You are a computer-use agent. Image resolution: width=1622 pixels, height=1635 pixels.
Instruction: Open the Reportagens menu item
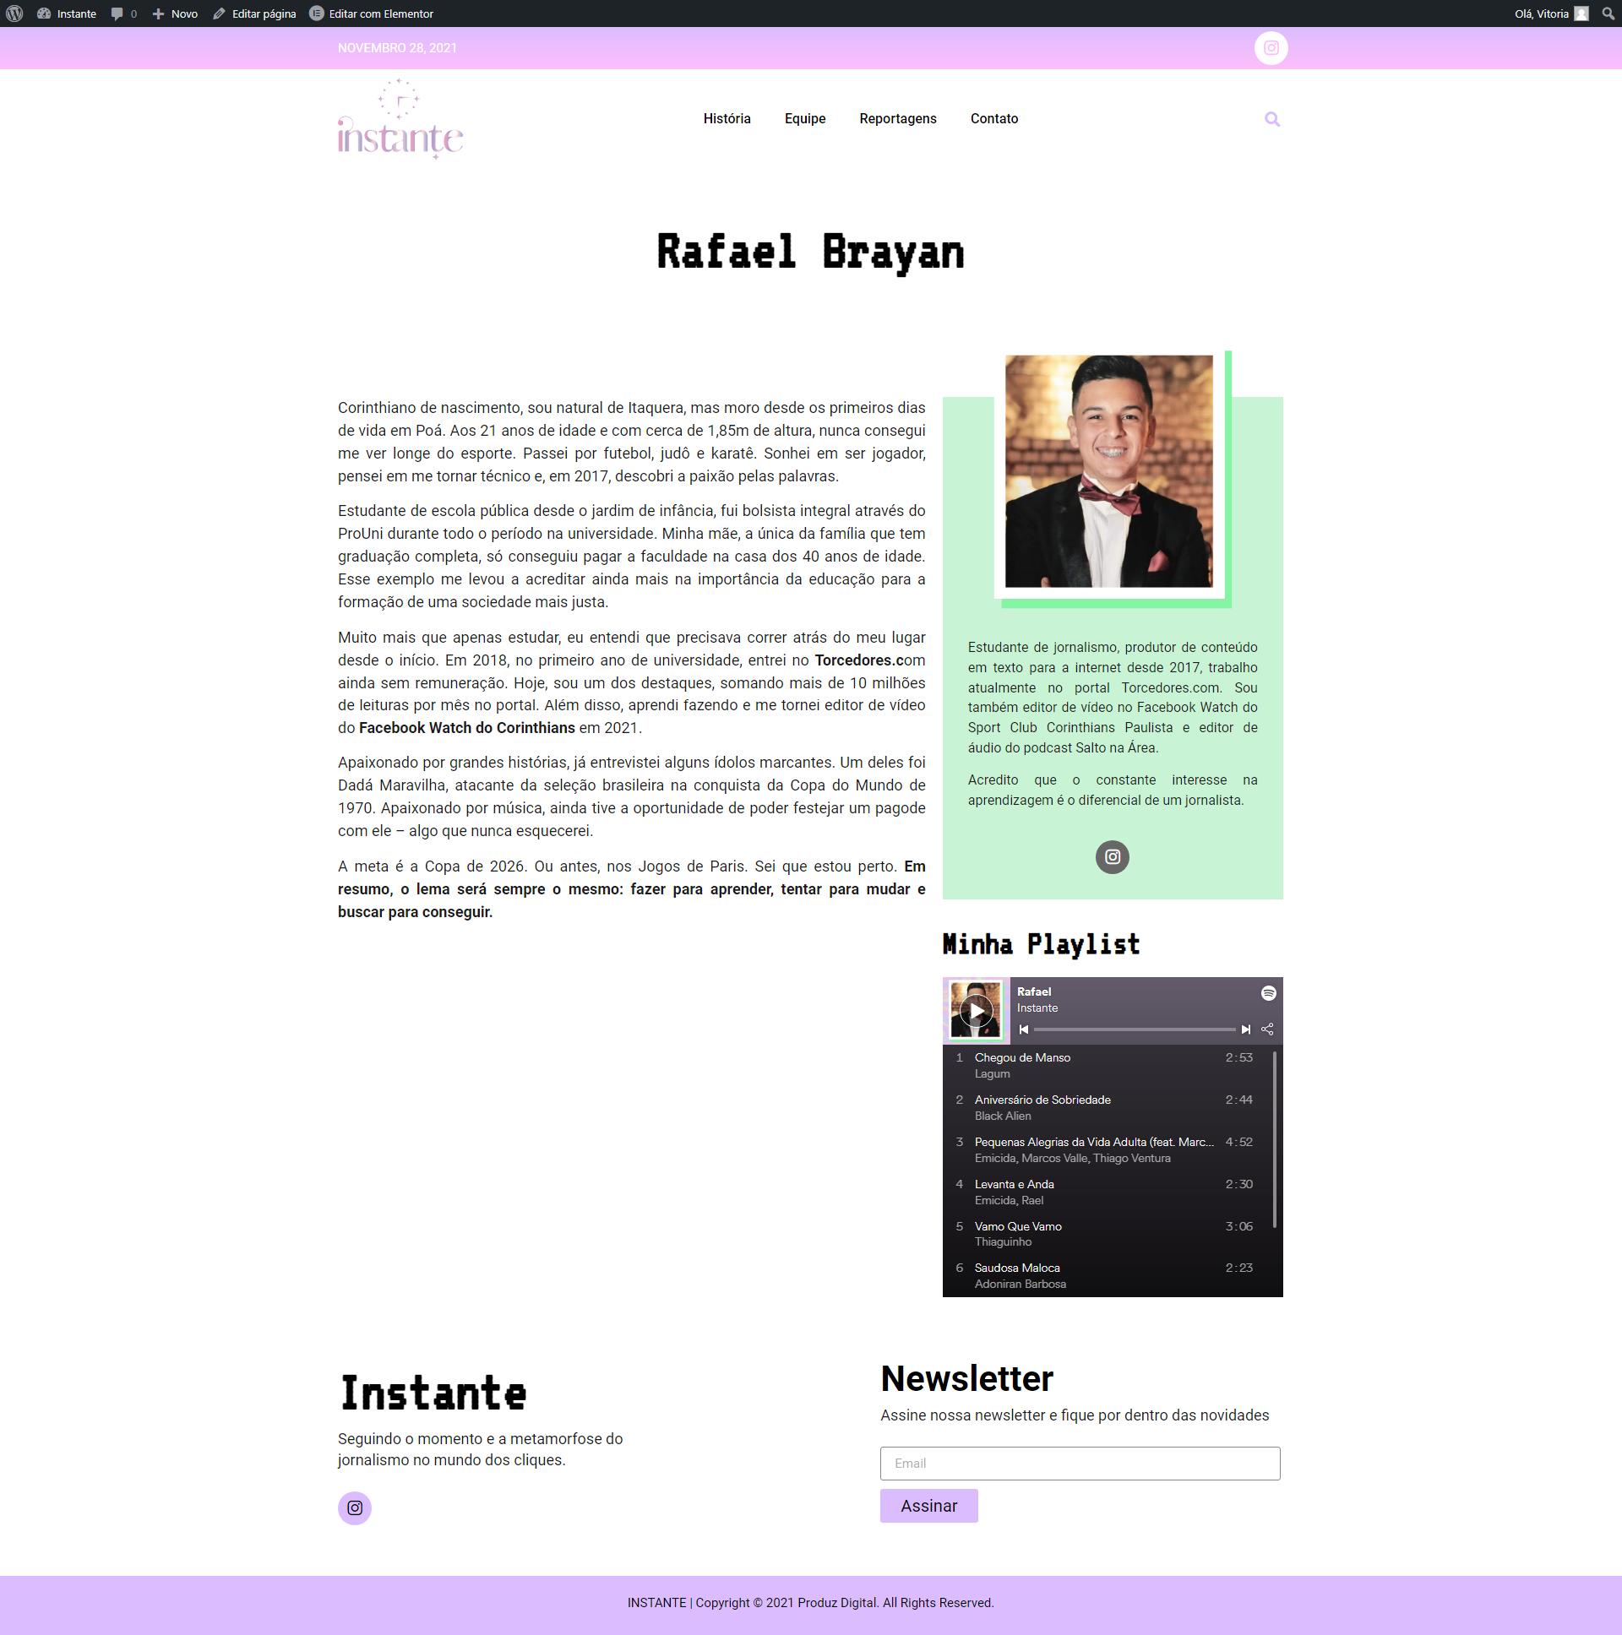(897, 118)
